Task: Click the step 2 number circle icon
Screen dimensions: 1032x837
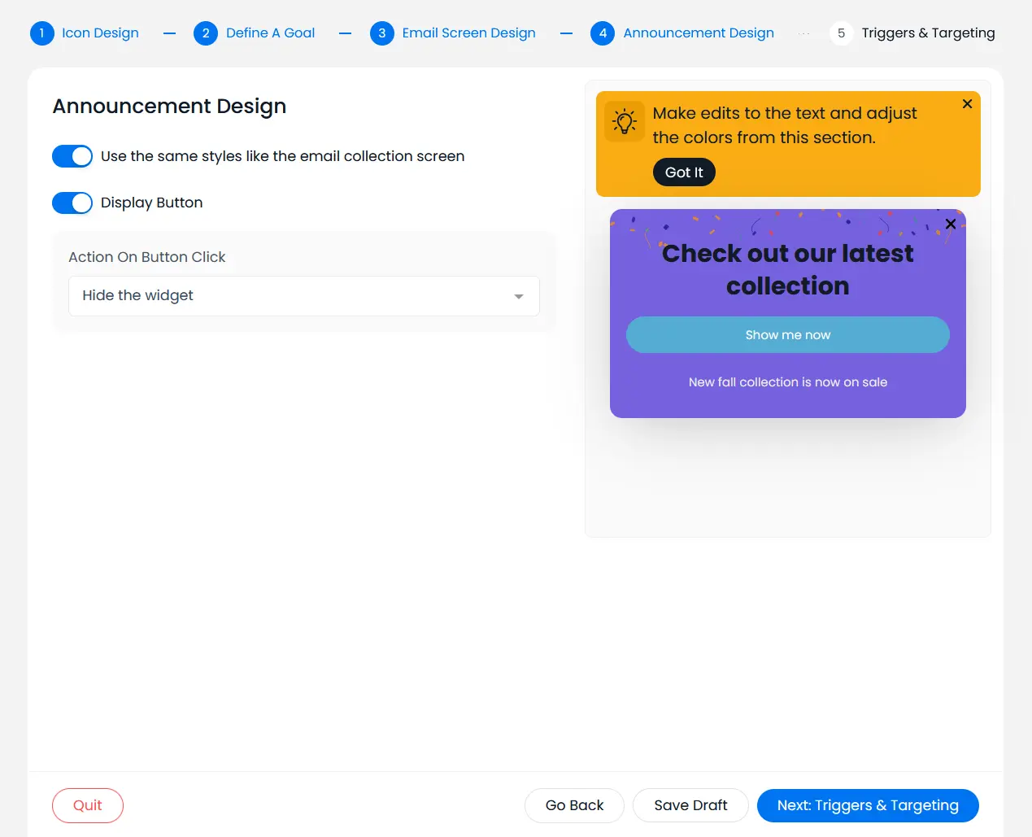Action: tap(206, 33)
